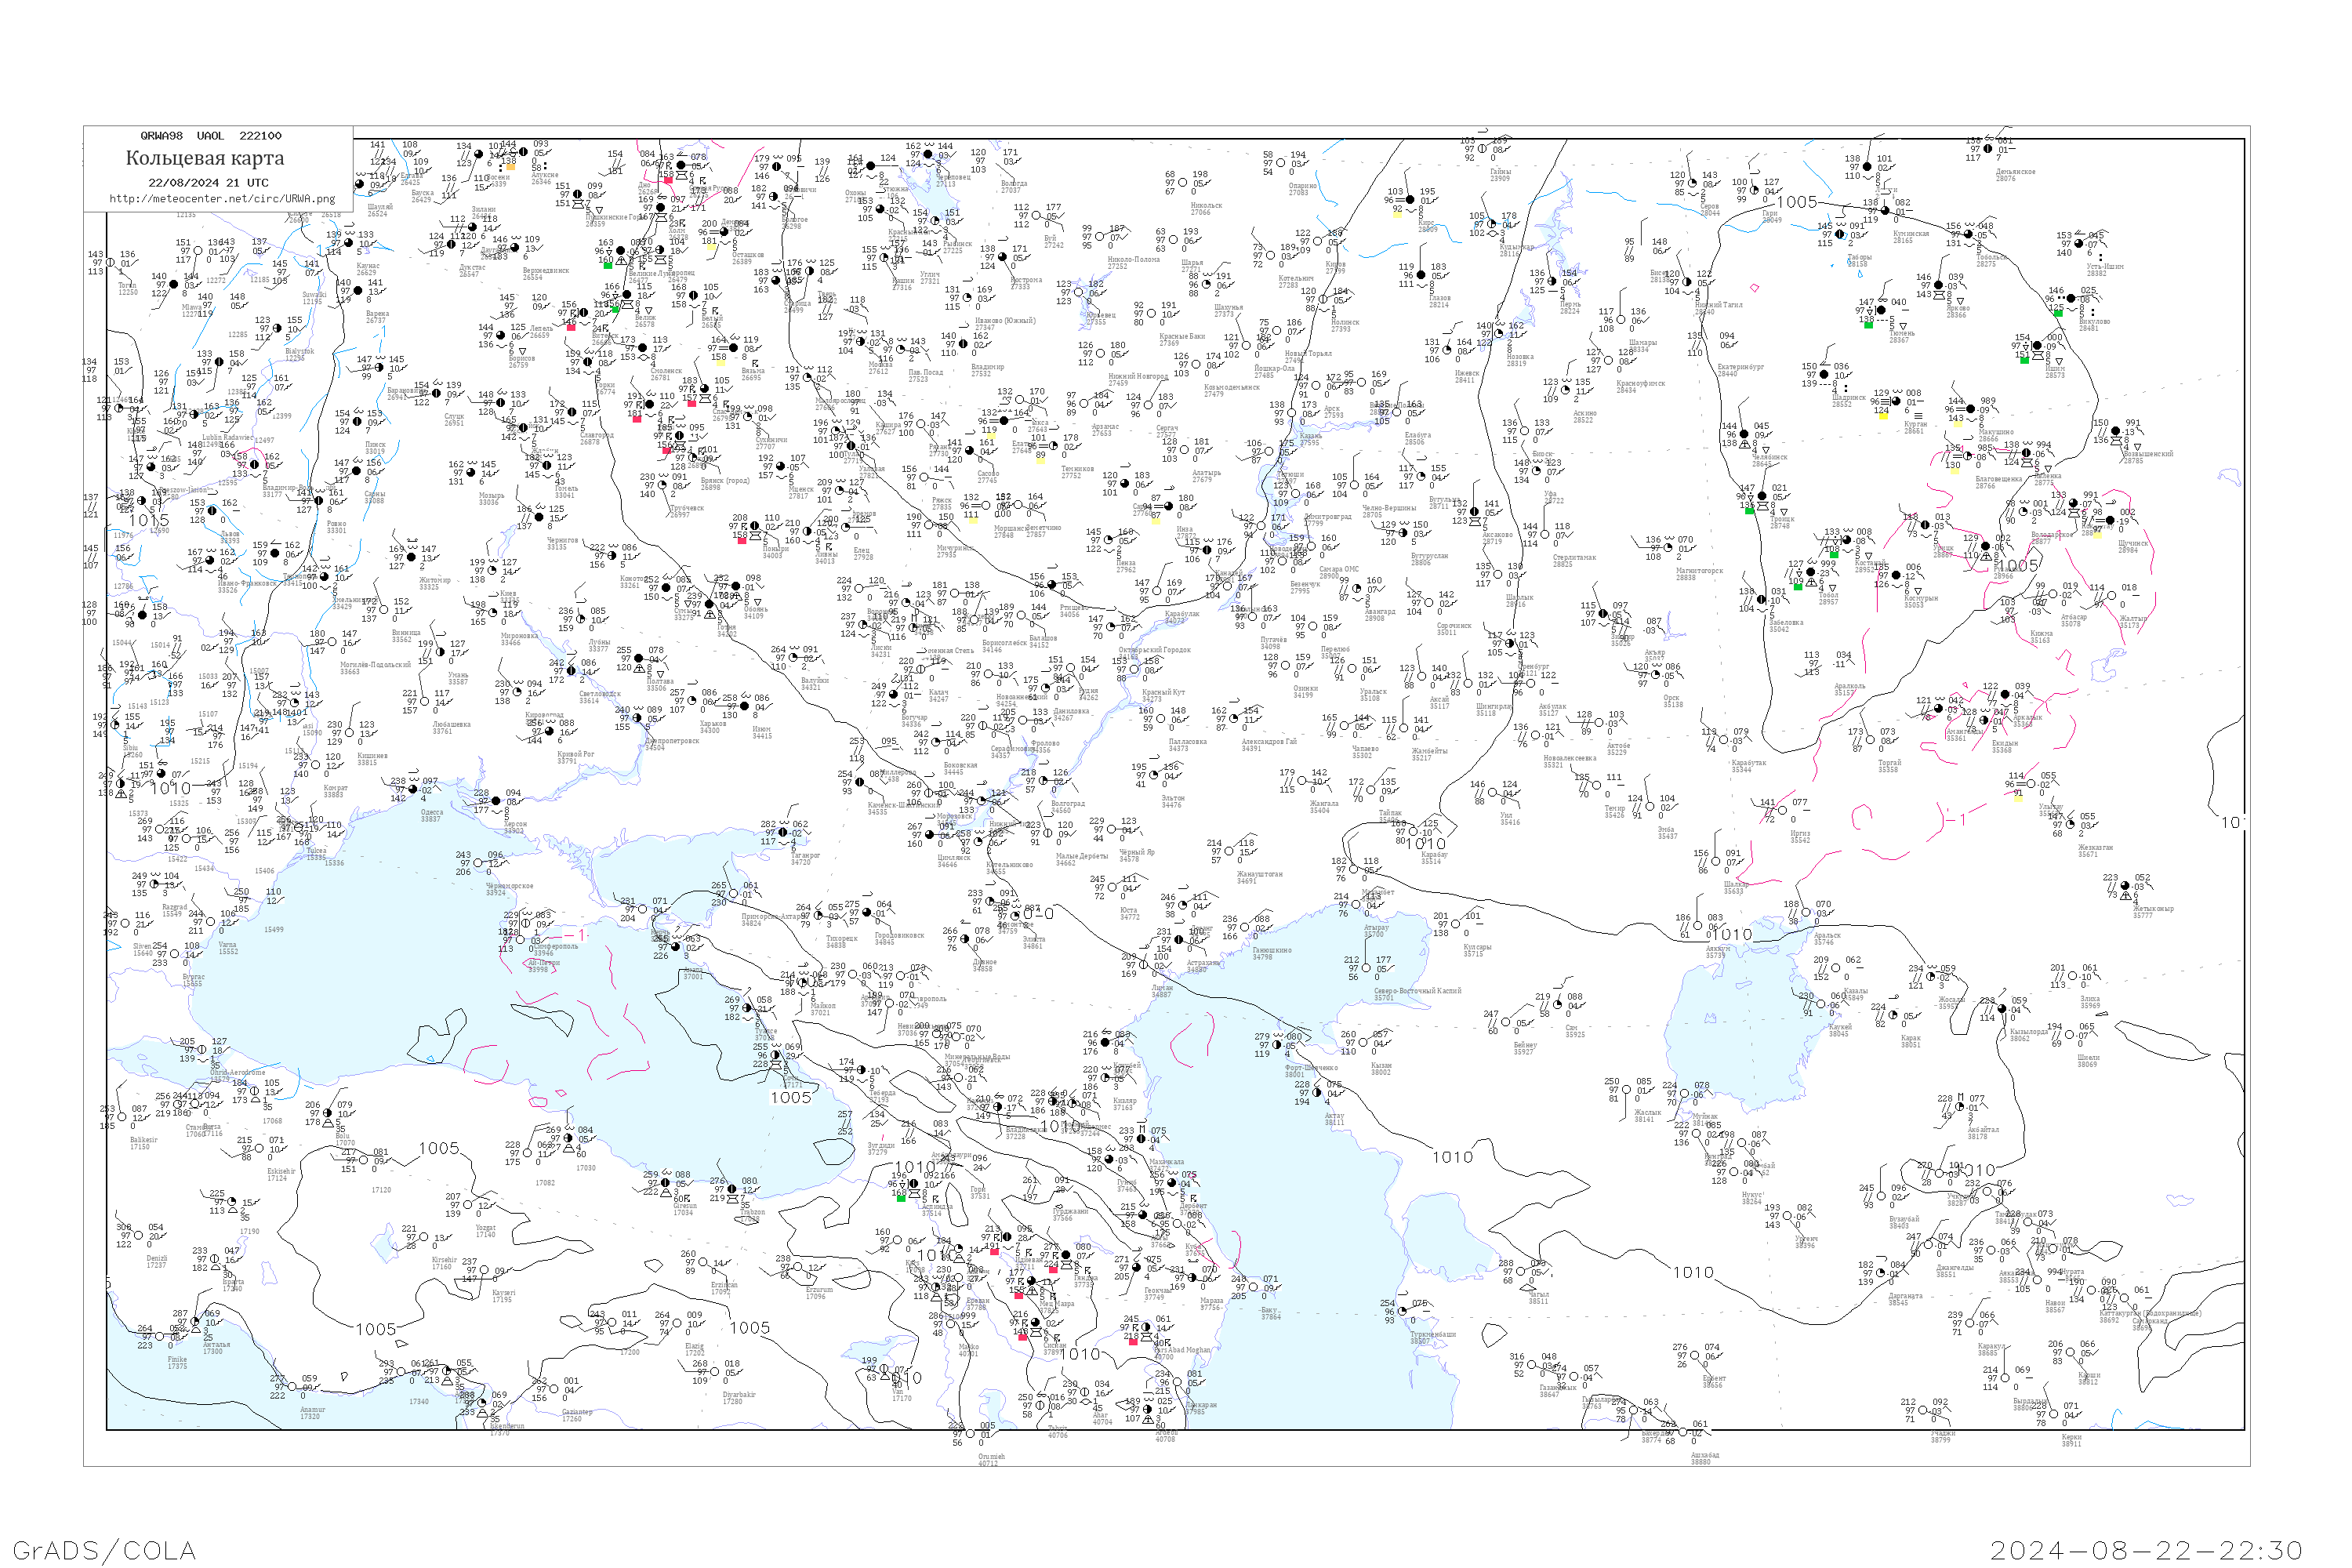Image resolution: width=2352 pixels, height=1568 pixels.
Task: Click the QRWA98 UAOL 222100 header code
Action: pyautogui.click(x=210, y=136)
